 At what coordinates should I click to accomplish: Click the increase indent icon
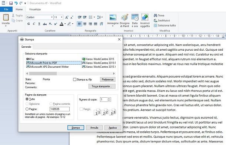click(85, 17)
